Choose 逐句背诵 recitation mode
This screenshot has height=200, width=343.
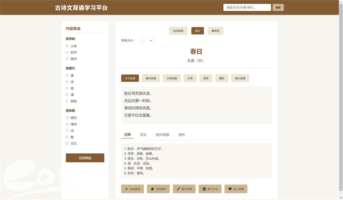[151, 78]
